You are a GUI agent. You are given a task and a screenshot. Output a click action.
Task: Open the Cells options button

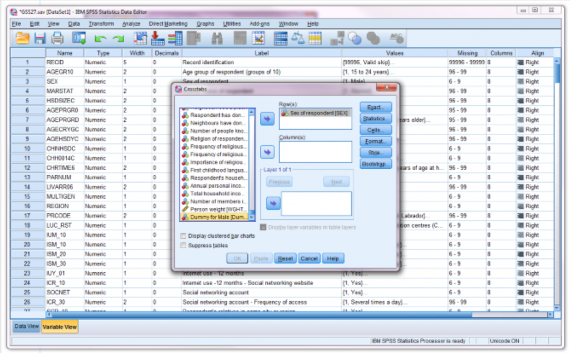[x=376, y=130]
